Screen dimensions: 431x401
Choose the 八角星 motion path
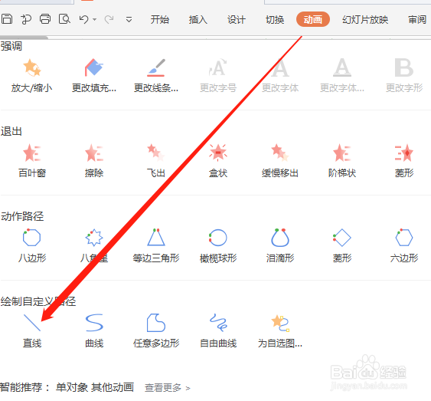[x=94, y=246]
